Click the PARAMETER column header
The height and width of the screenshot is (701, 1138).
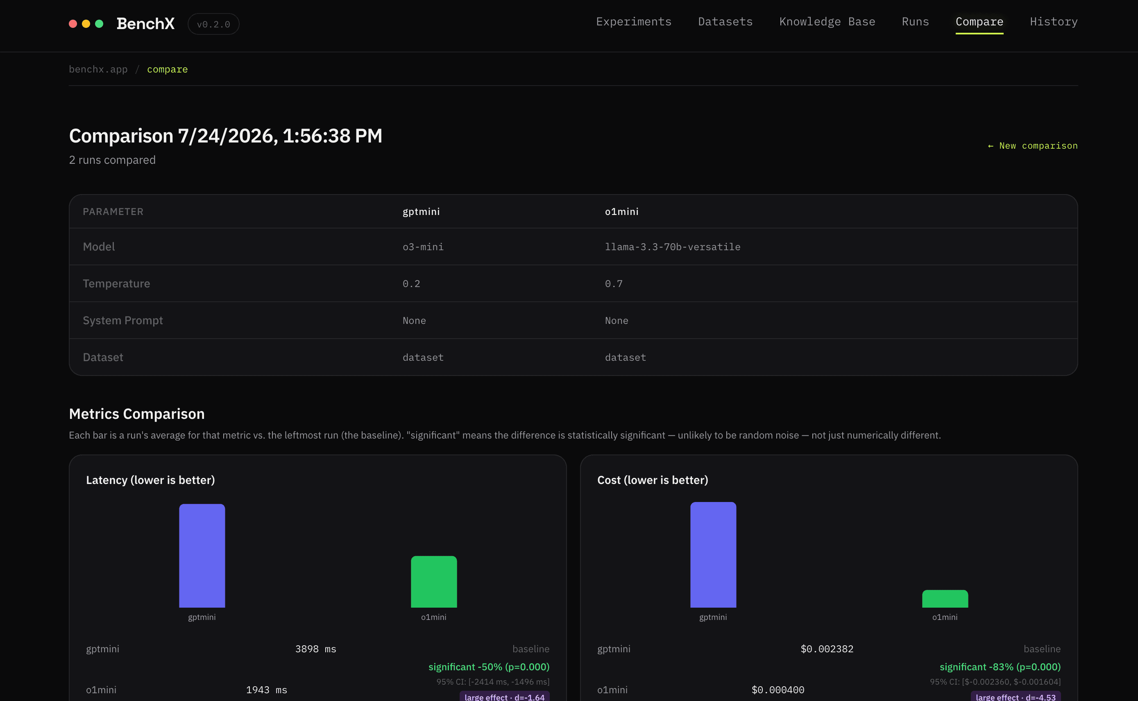(x=113, y=211)
